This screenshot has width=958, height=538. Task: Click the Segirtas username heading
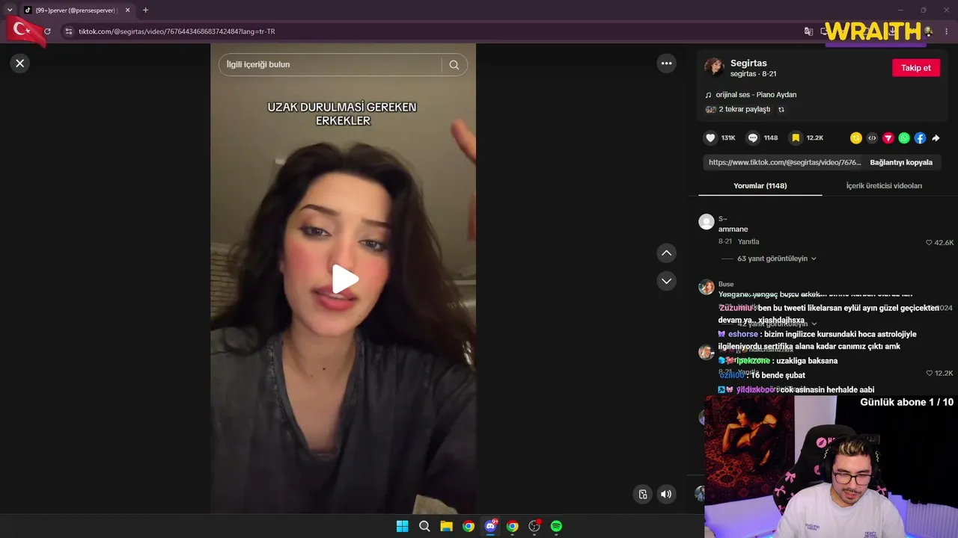coord(748,64)
